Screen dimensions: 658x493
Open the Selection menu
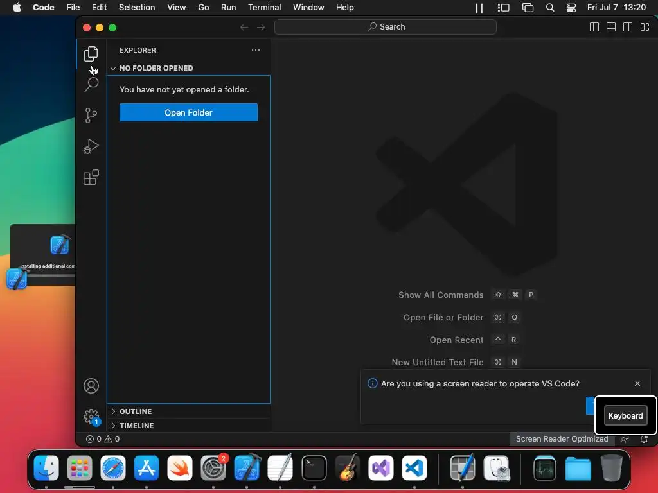(x=137, y=8)
